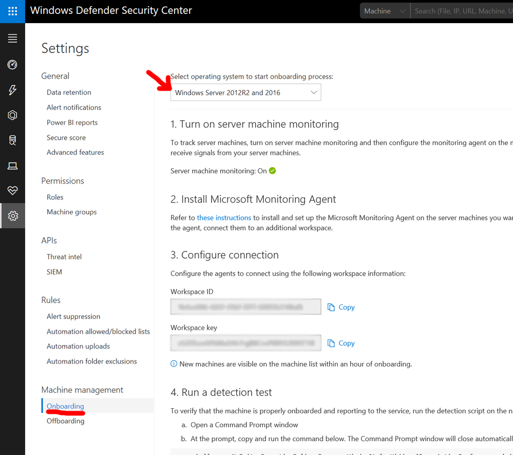Viewport: 513px width, 455px height.
Task: Click 'Open a Command Prompt window' step
Action: pos(244,425)
